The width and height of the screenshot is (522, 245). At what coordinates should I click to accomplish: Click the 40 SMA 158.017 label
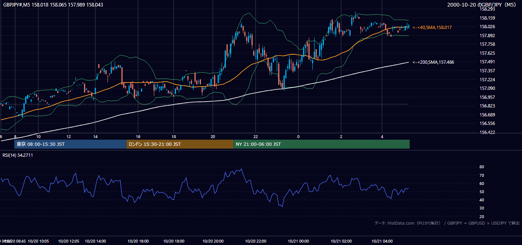pos(432,27)
